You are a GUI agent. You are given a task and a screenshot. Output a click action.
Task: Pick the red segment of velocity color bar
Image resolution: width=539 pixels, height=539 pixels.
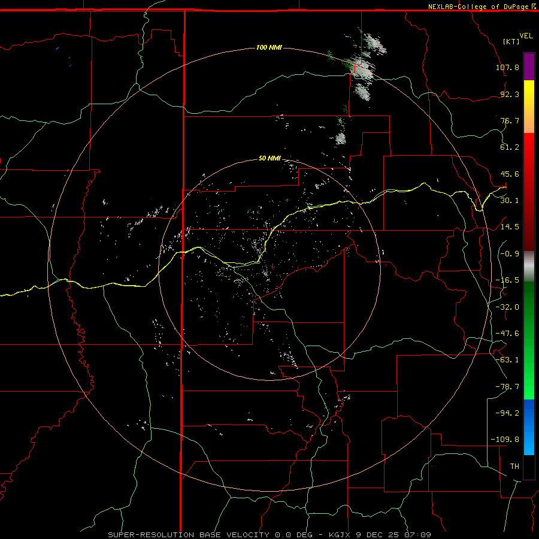(529, 192)
